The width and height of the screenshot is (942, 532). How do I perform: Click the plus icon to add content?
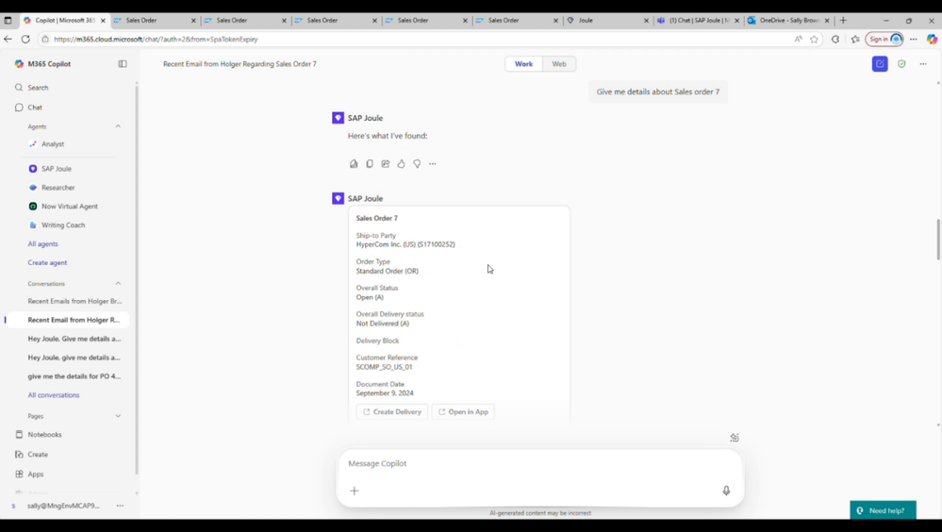pyautogui.click(x=355, y=491)
